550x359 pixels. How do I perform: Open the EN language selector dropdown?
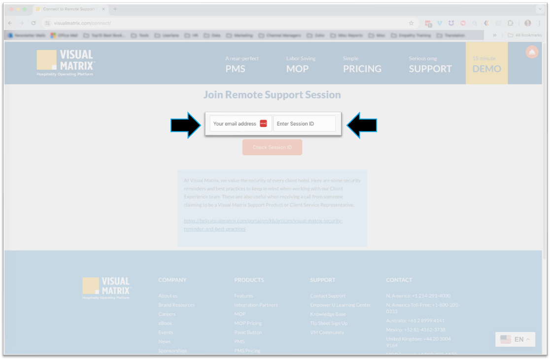pos(515,339)
